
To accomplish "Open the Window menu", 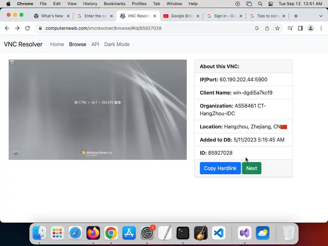I will 174,4.
